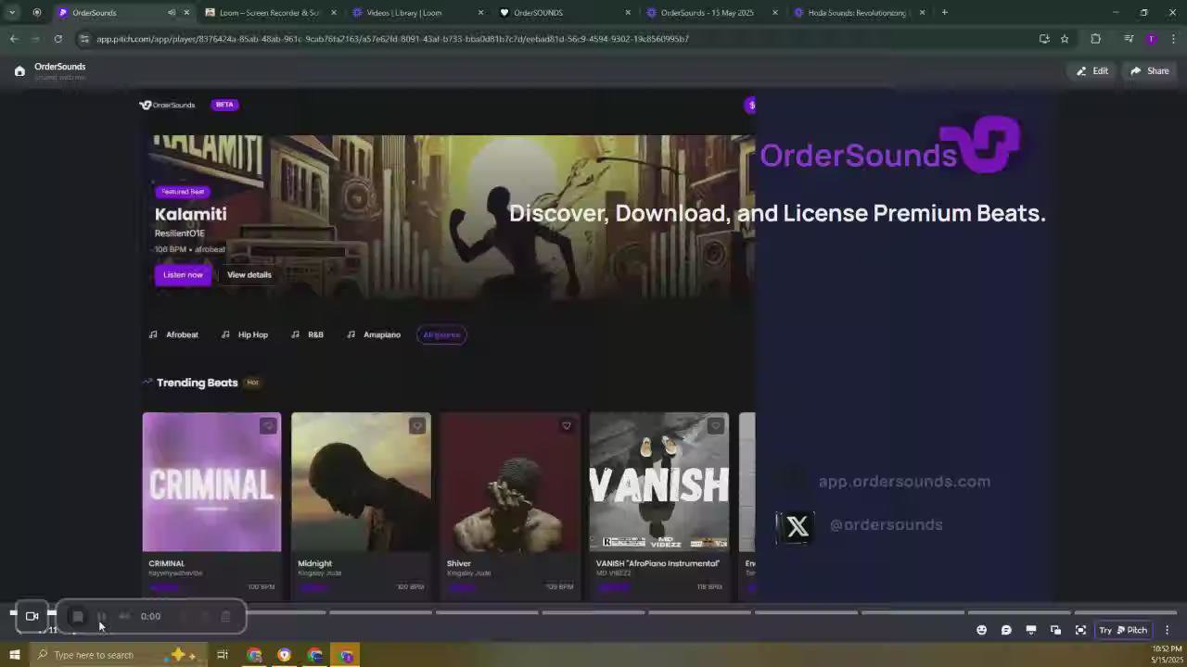Stop the Loom recording

pyautogui.click(x=78, y=616)
